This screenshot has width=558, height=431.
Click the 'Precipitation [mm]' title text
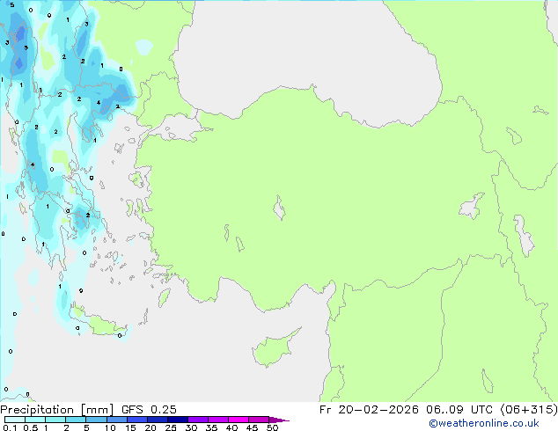click(56, 410)
